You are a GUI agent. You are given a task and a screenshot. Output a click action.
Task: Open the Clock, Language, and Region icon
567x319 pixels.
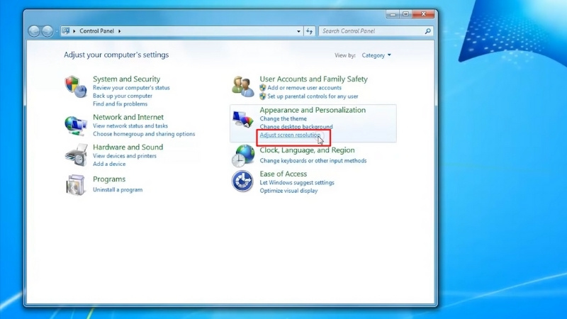click(x=243, y=156)
